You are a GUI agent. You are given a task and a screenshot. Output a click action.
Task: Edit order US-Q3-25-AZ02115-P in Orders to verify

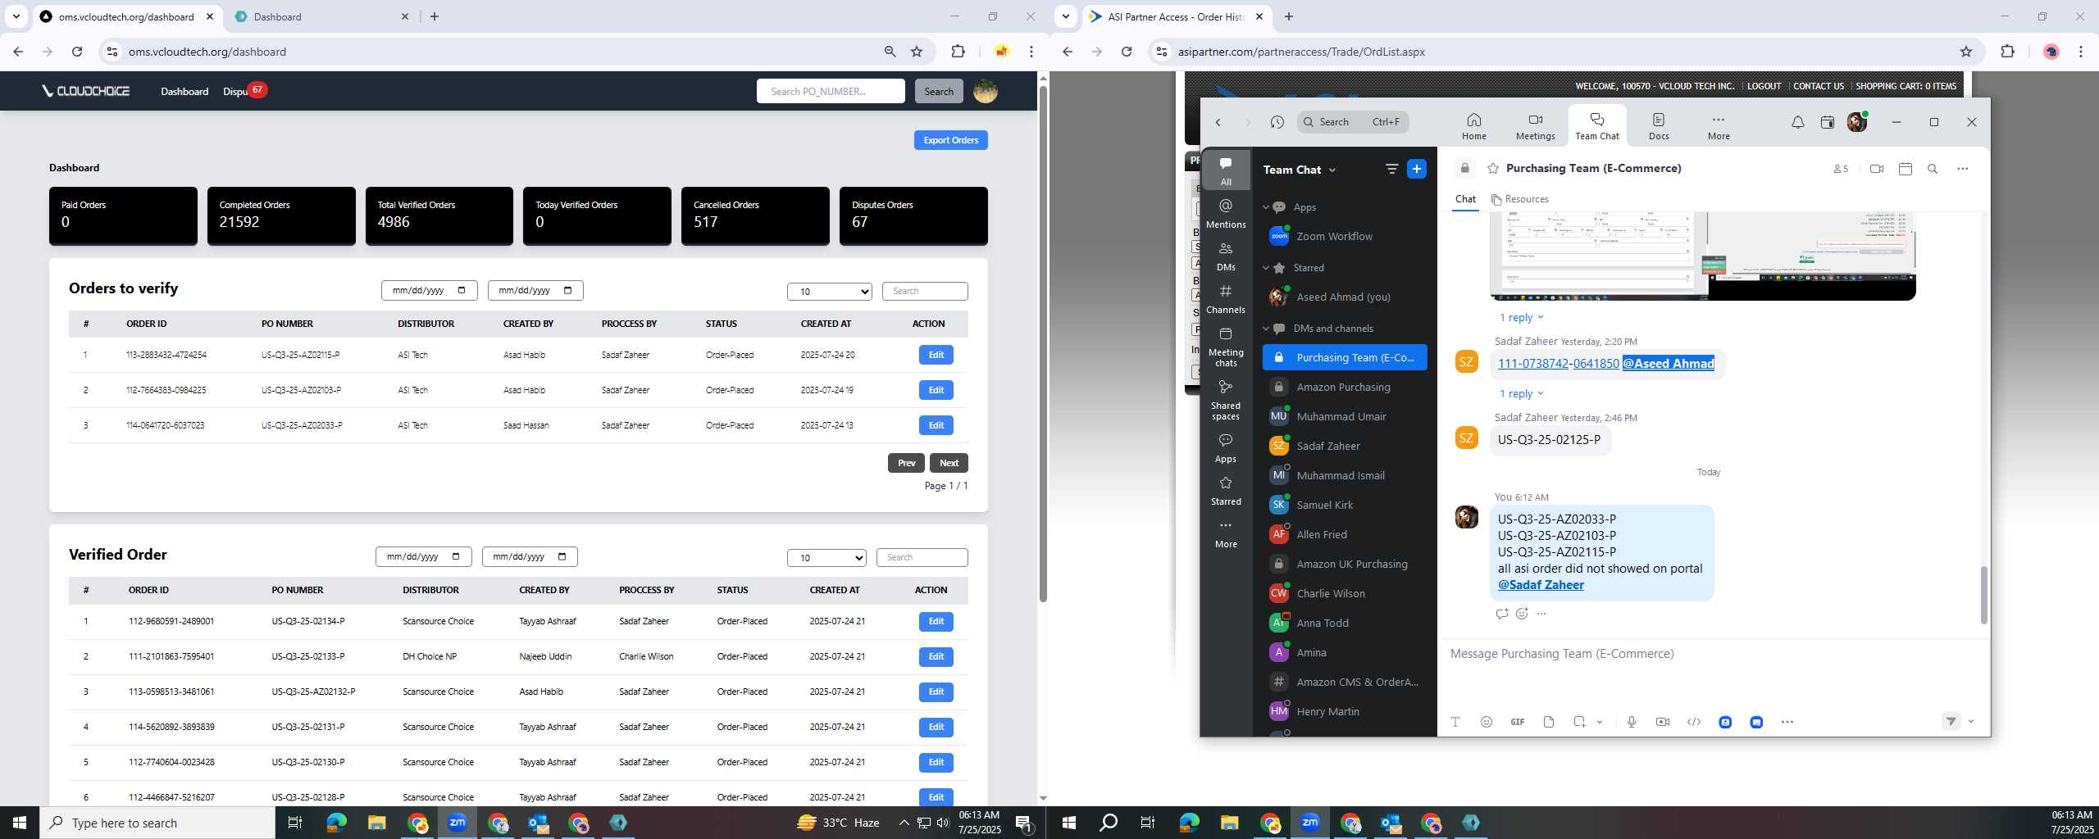point(936,355)
